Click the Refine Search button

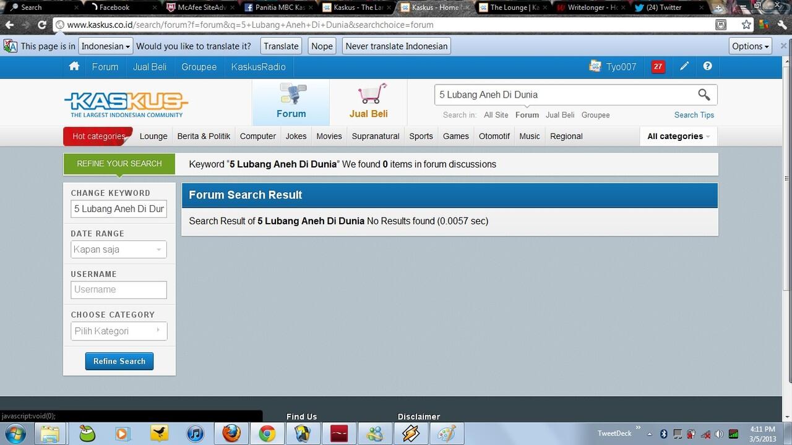119,362
